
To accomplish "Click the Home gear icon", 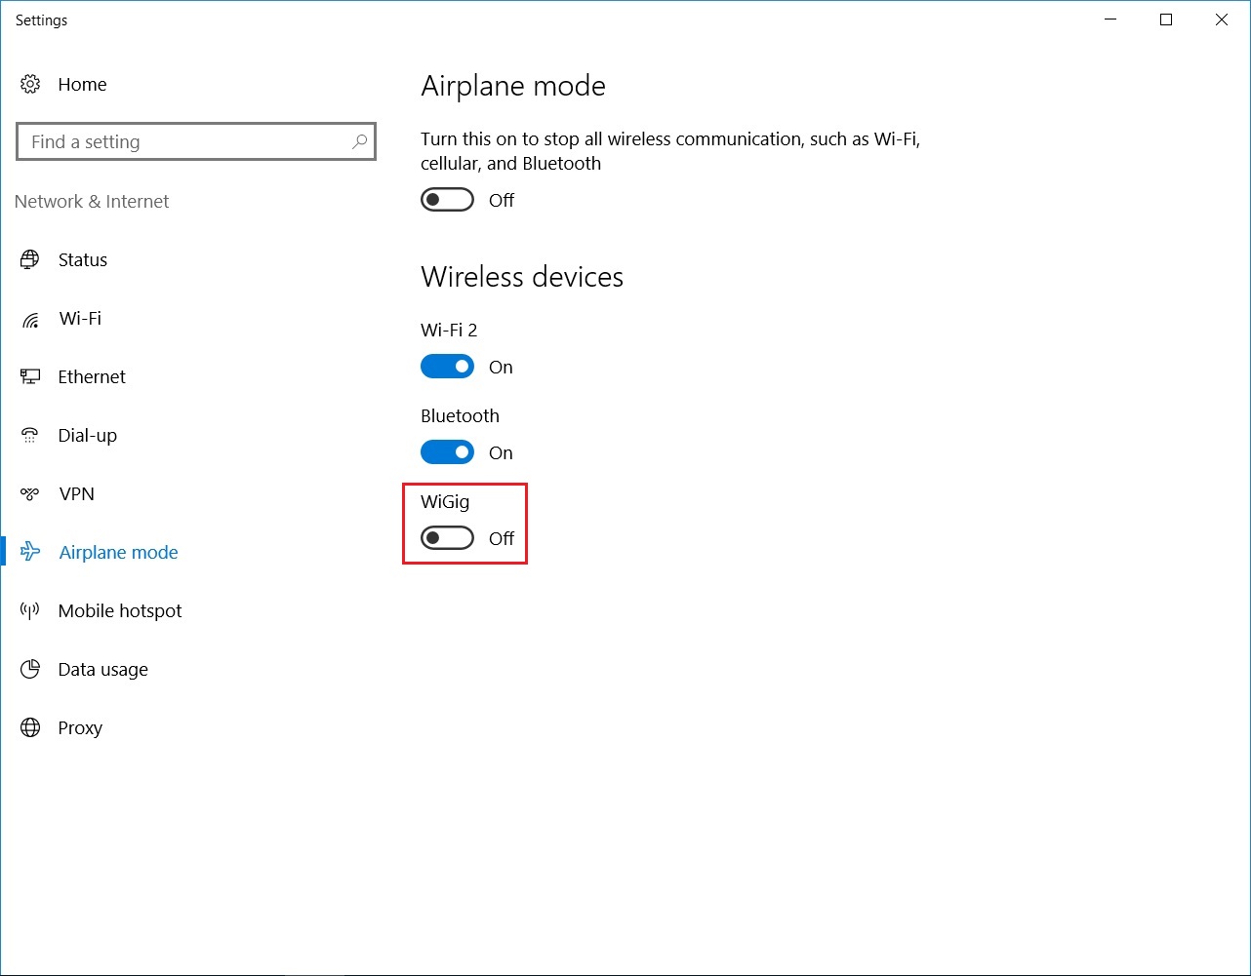I will [30, 84].
